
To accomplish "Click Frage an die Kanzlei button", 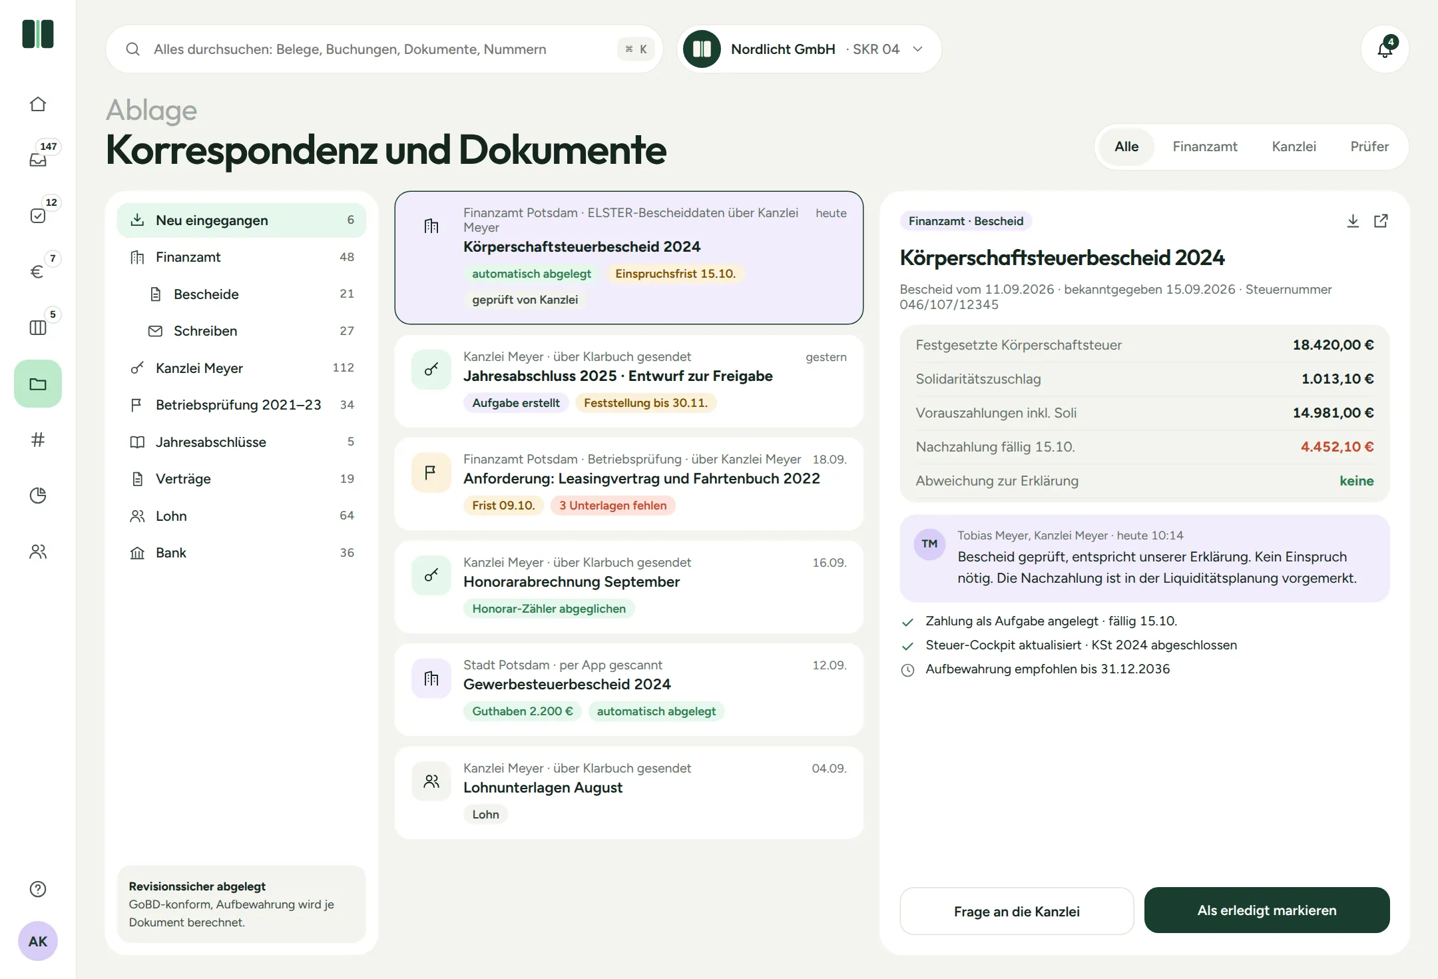I will pyautogui.click(x=1017, y=911).
